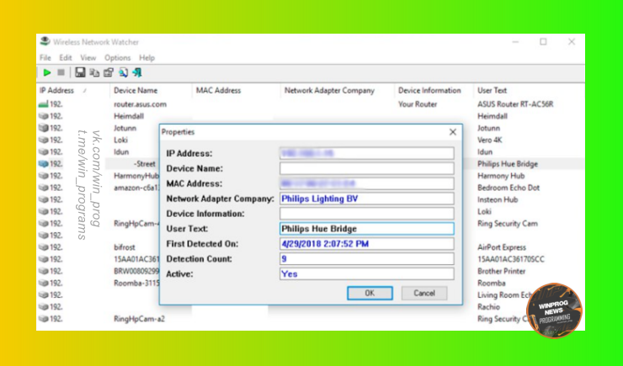The height and width of the screenshot is (366, 623).
Task: Click the device icon in the RingHpCam-a2 row
Action: tap(43, 319)
